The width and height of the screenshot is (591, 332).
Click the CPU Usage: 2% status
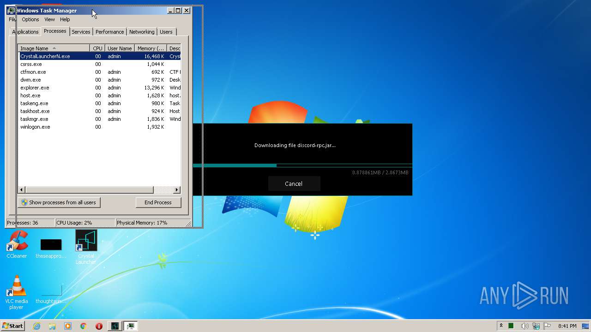(85, 223)
